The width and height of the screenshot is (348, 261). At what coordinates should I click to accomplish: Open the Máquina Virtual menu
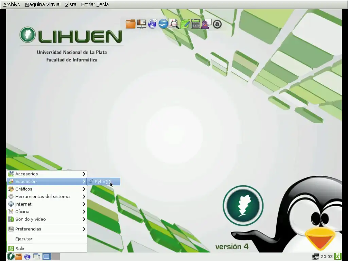point(42,4)
